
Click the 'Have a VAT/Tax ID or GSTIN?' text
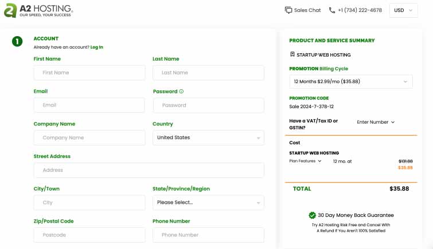point(314,124)
